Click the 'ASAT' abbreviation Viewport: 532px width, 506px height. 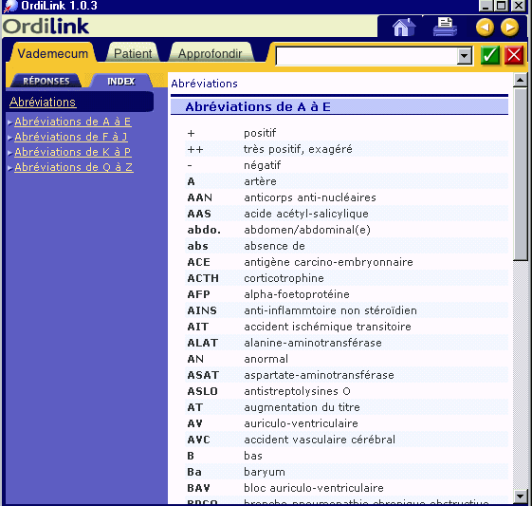click(203, 375)
